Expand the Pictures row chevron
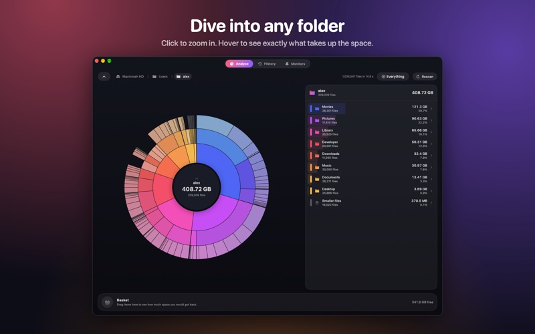 (x=431, y=120)
